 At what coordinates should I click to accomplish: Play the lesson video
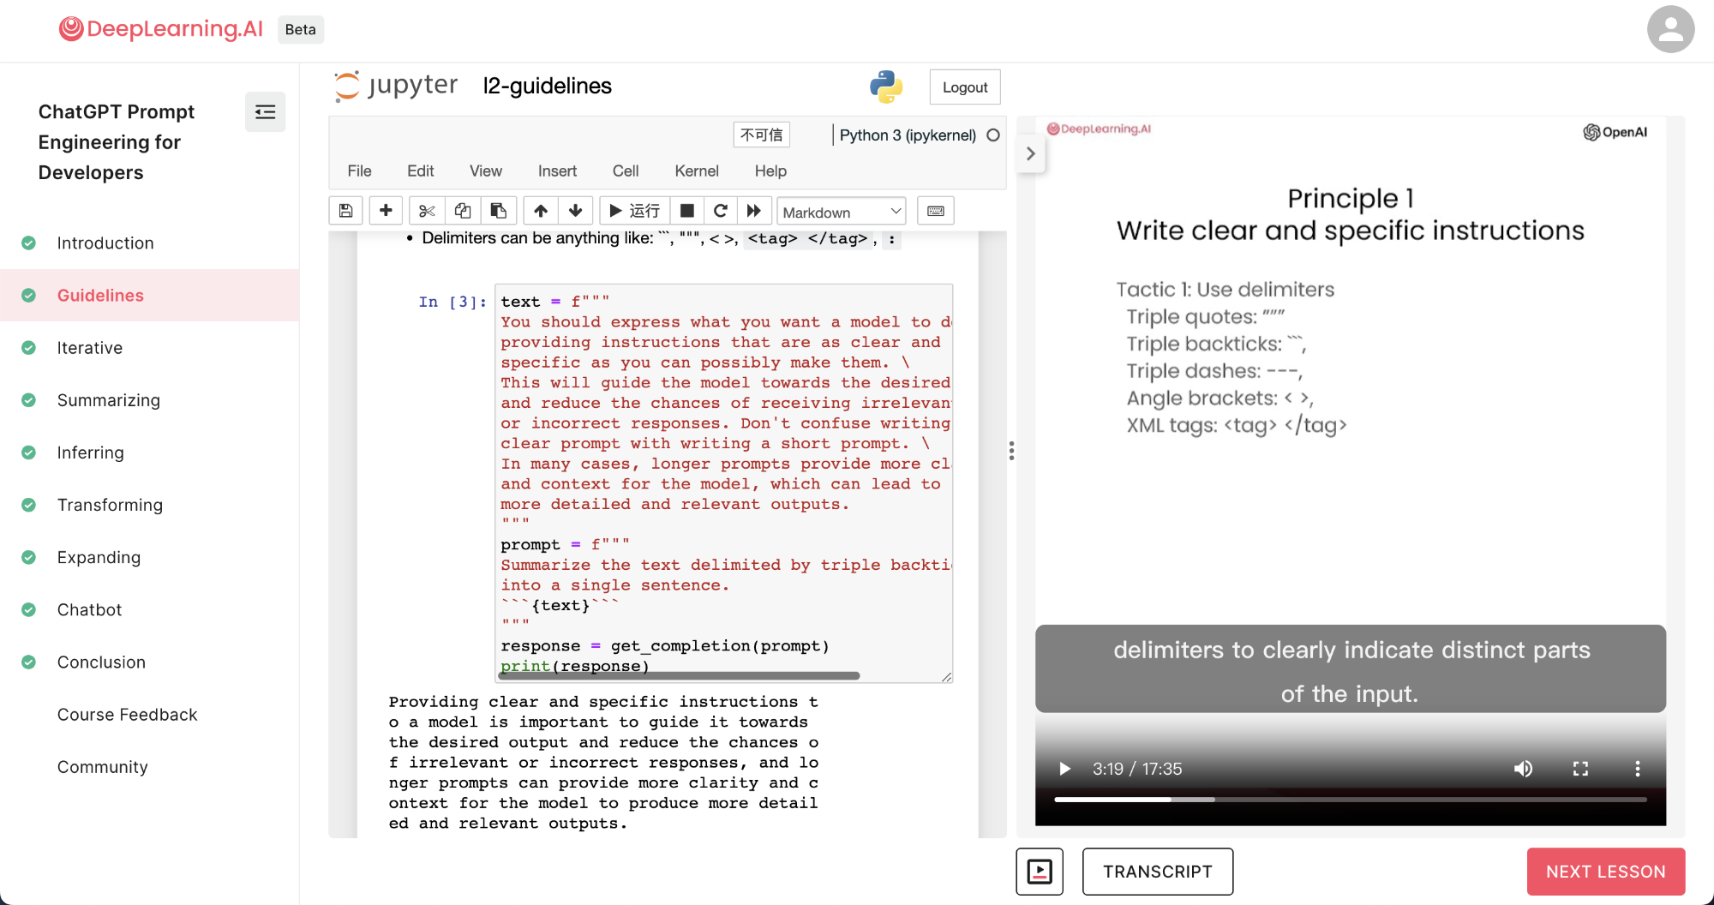pos(1064,769)
